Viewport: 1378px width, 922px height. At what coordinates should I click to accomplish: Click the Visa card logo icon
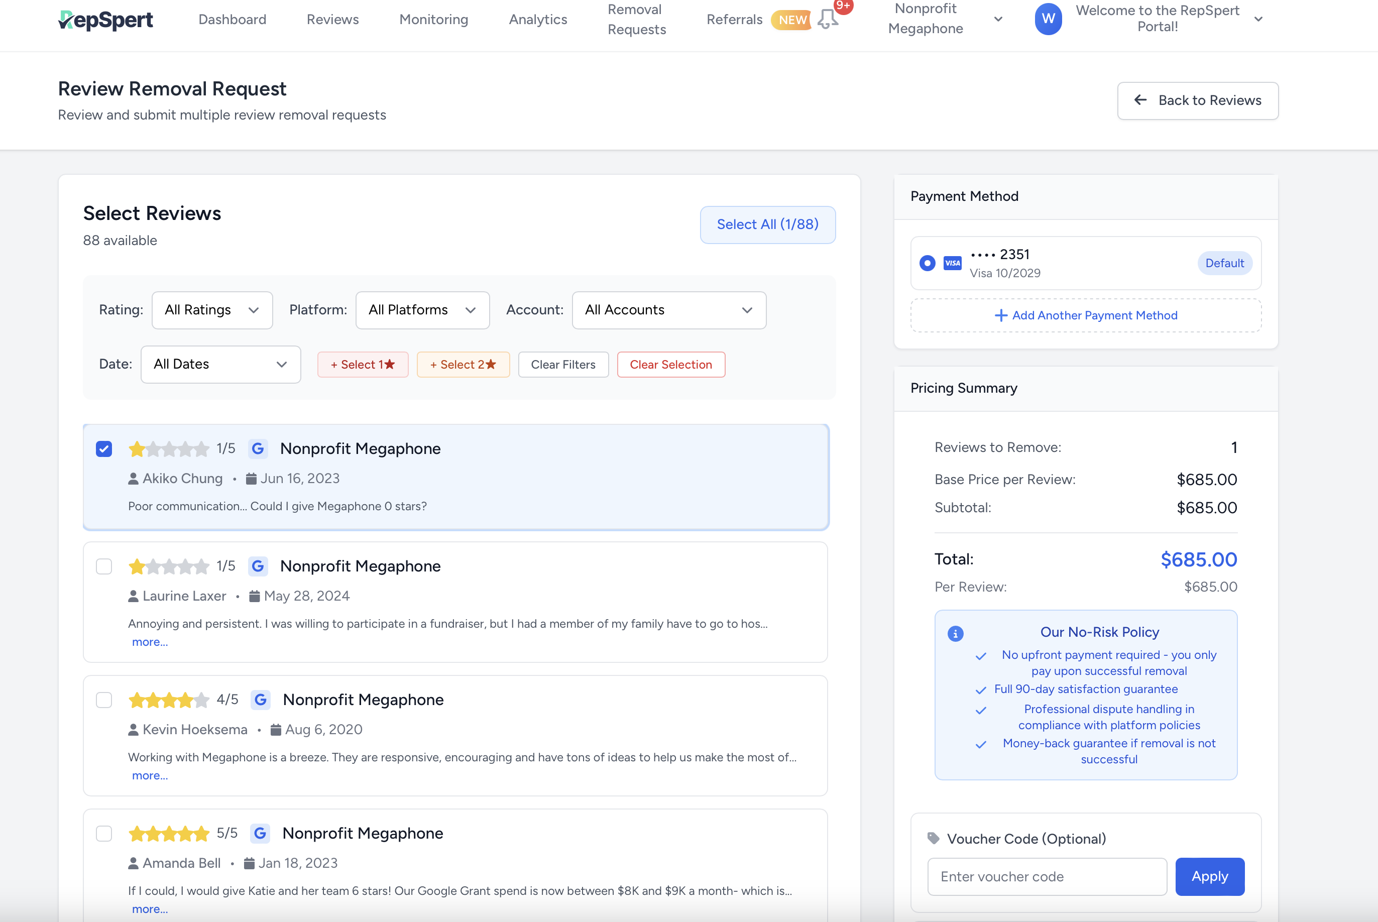[x=952, y=263]
